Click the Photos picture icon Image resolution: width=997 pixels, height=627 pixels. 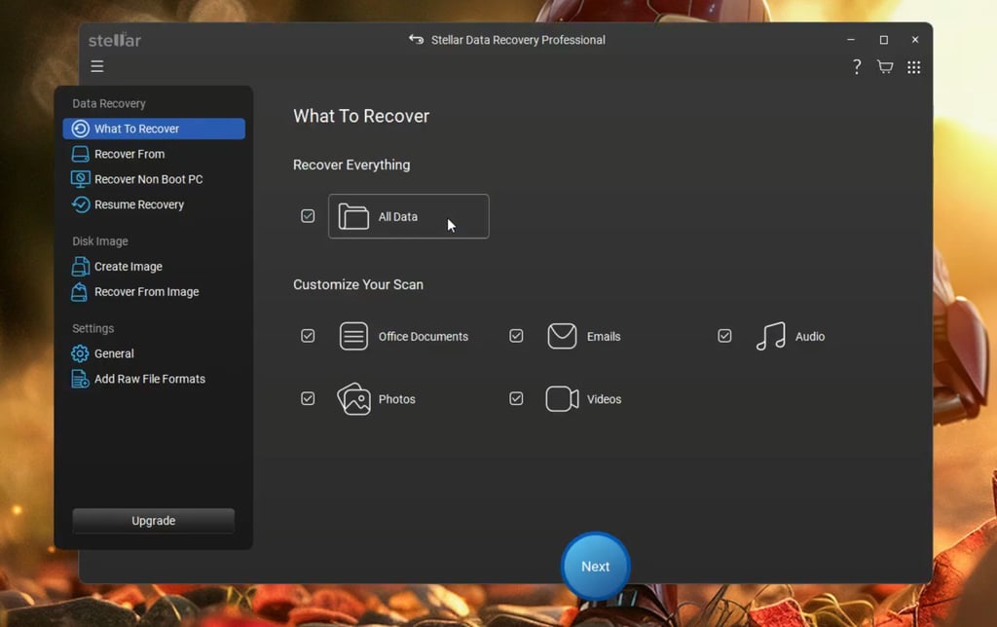(x=353, y=399)
